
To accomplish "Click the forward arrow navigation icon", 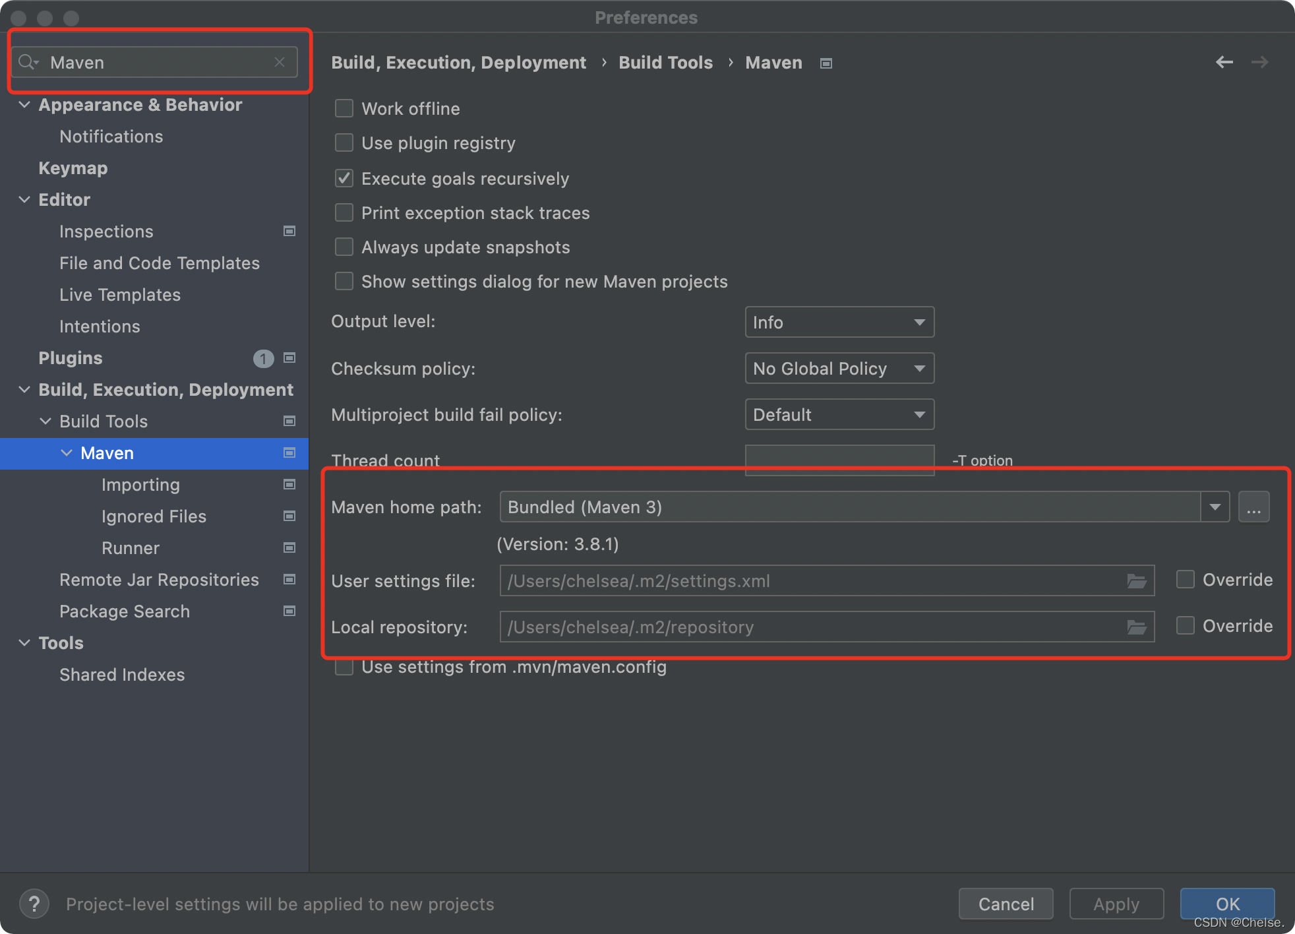I will 1259,62.
